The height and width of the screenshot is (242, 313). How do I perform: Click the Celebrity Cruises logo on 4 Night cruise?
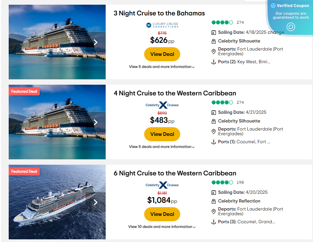click(162, 105)
